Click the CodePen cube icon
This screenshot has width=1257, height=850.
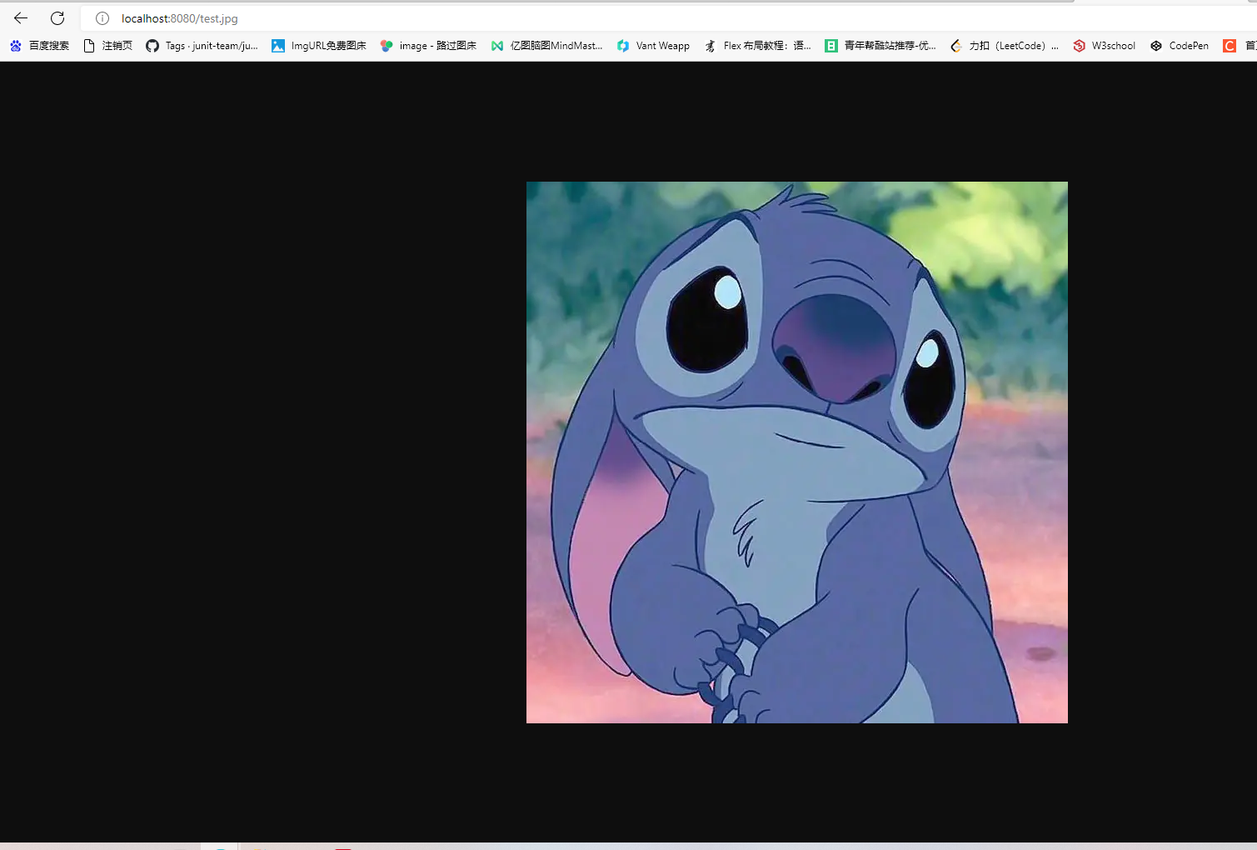coord(1156,46)
